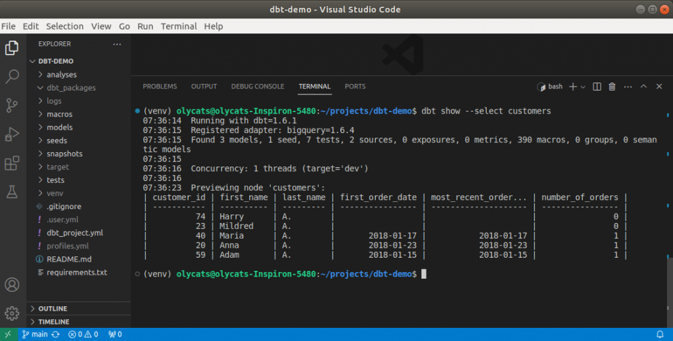Collapse the DBT-DEMO root folder

79,61
